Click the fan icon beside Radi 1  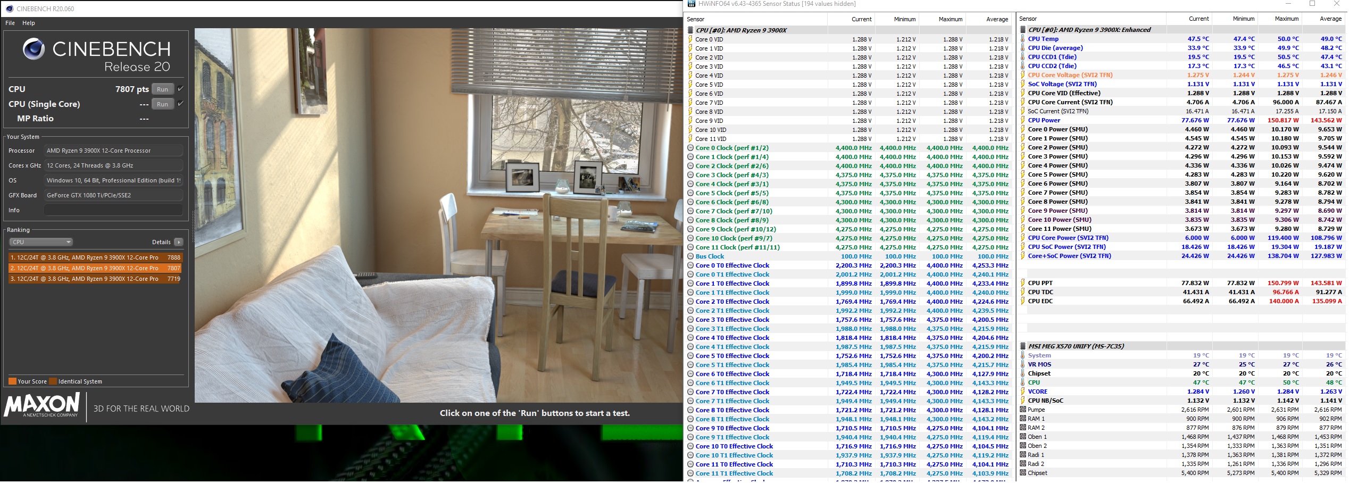(x=1023, y=455)
